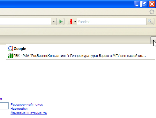Follow the » link on the page
The image size is (156, 118).
(1, 99)
